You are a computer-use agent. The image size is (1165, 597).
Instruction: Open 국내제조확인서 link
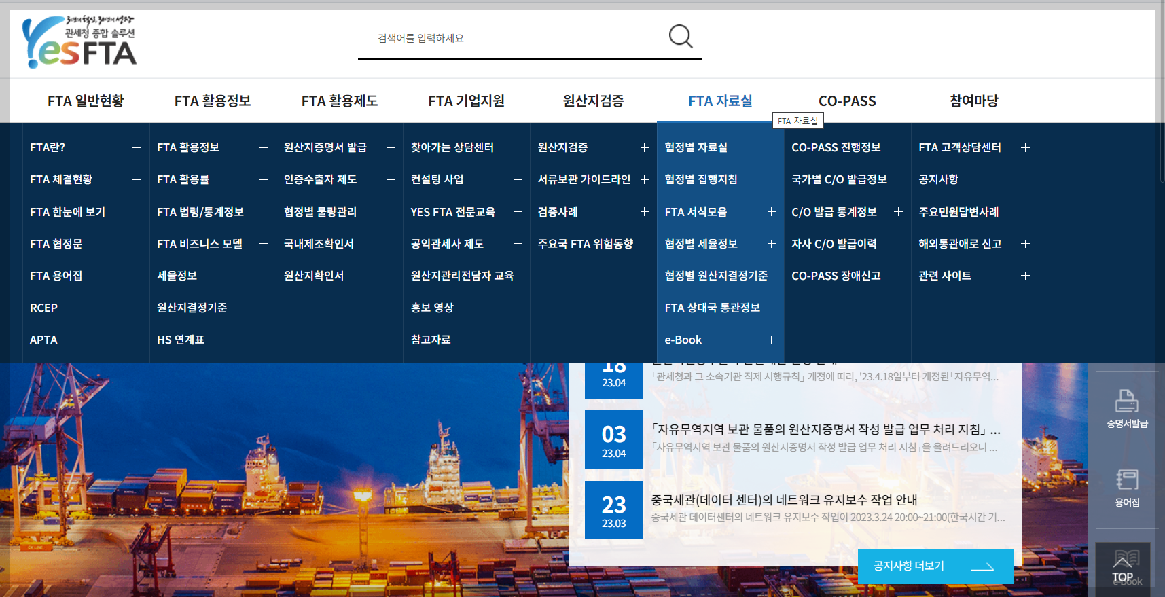point(319,244)
